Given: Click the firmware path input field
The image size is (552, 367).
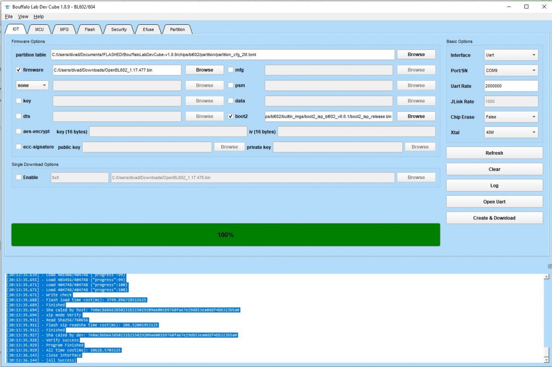Looking at the screenshot, I should coord(117,70).
